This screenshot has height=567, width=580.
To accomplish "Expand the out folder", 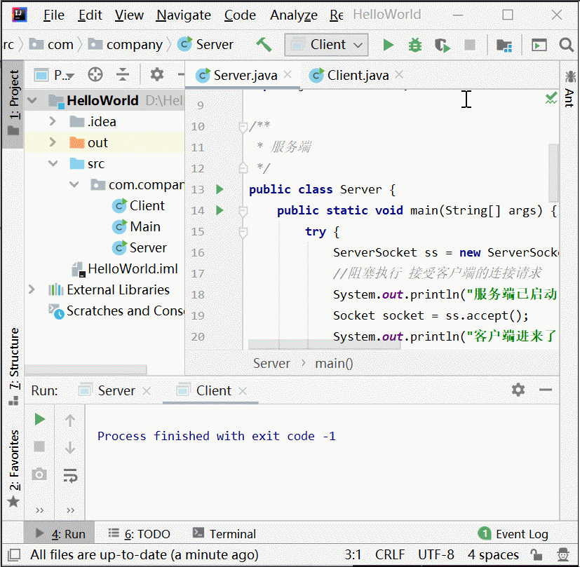I will click(x=53, y=142).
